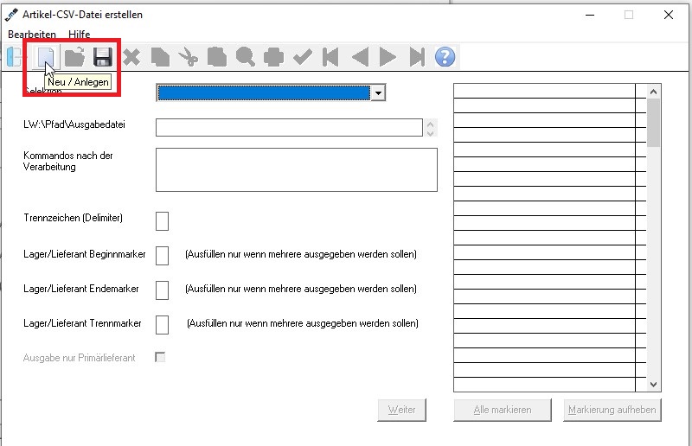
Task: Click the up arrow beside Ausgabedatei field
Action: [430, 124]
